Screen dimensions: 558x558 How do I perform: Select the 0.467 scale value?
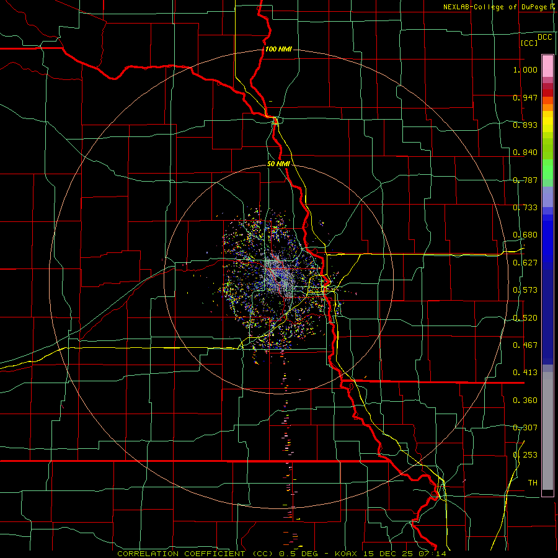pyautogui.click(x=525, y=345)
